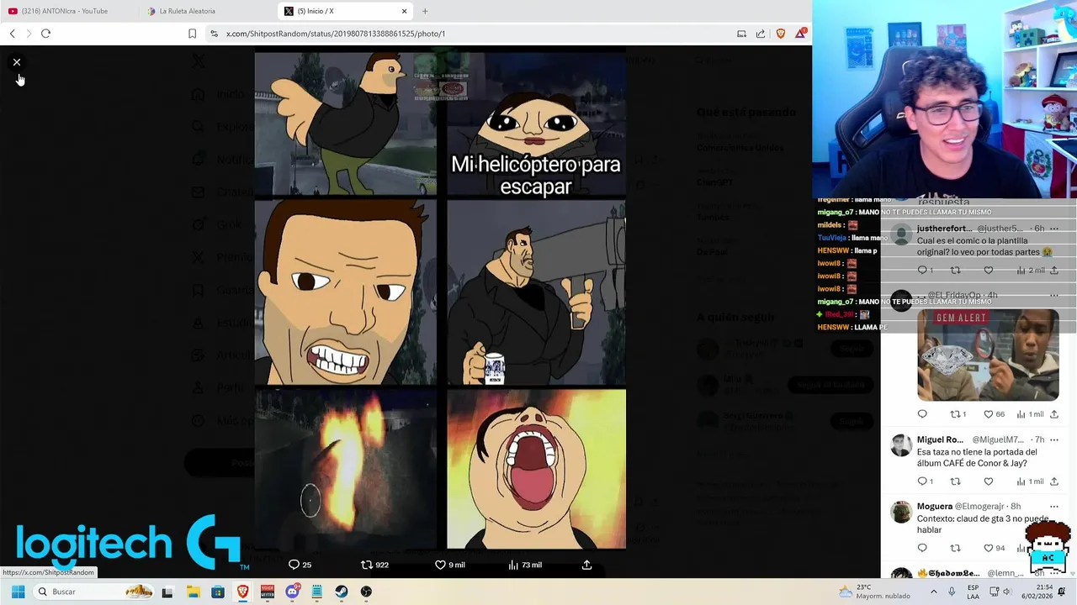Switch ESP LAA keyboard language
Viewport: 1077px width, 605px height.
pos(973,592)
